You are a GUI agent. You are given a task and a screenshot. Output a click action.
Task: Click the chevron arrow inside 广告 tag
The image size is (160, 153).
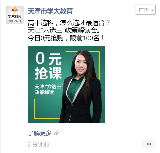152,10
